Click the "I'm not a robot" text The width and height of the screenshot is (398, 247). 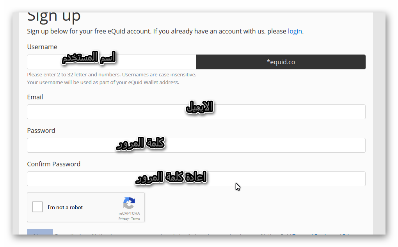point(65,207)
